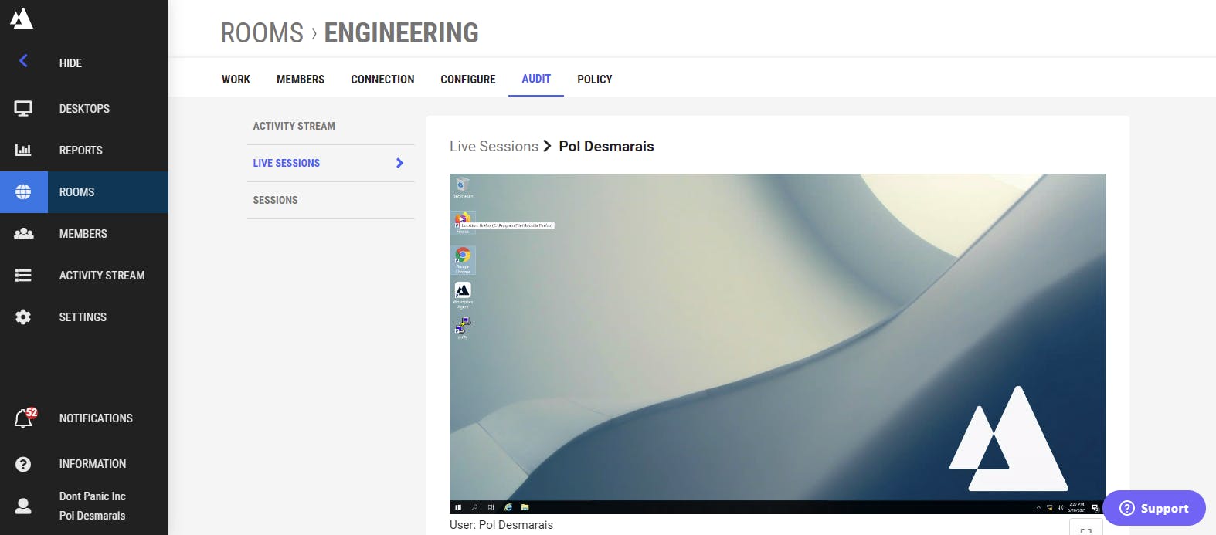Click the Information question mark icon
Viewport: 1216px width, 535px height.
pyautogui.click(x=23, y=464)
